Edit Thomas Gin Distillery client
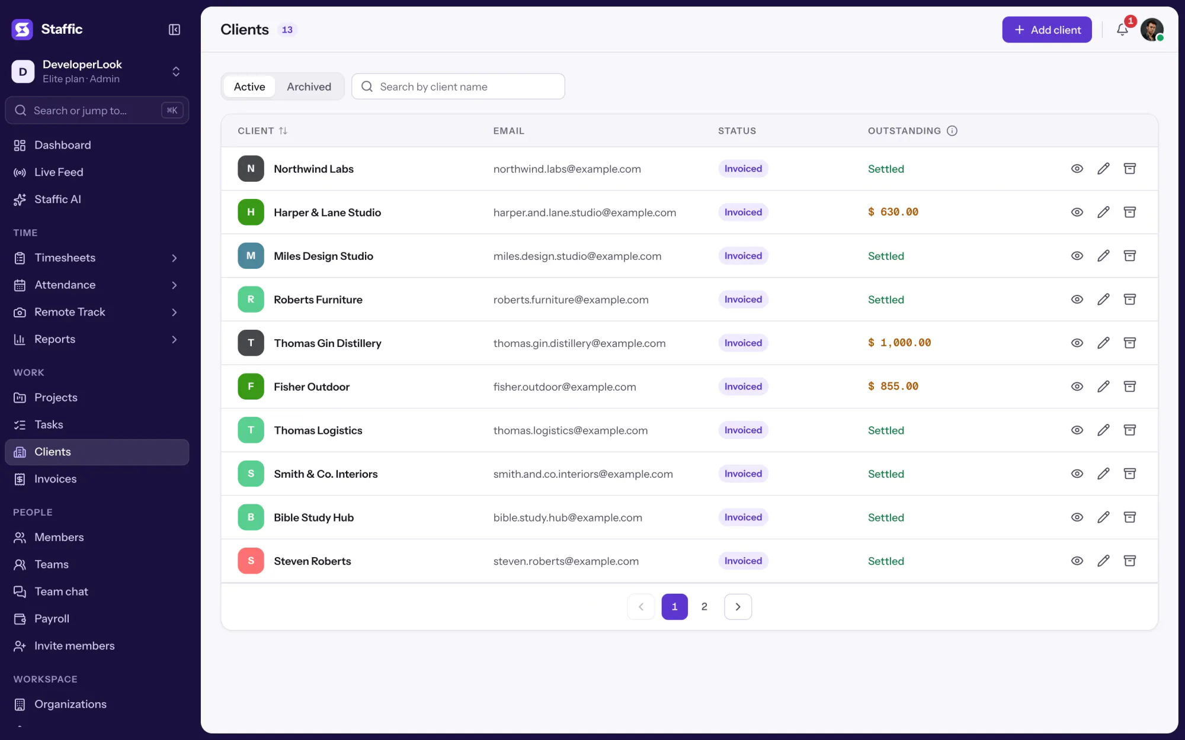Image resolution: width=1185 pixels, height=740 pixels. 1103,343
